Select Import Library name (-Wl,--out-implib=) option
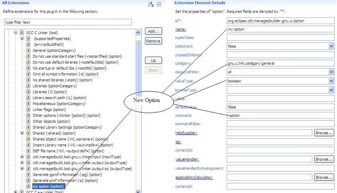The width and height of the screenshot is (337, 193). (73, 145)
